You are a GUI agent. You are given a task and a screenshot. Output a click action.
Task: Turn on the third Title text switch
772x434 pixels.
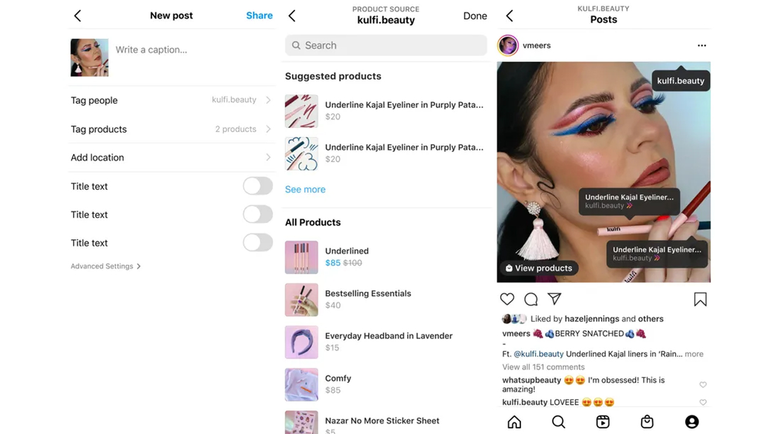(x=258, y=243)
